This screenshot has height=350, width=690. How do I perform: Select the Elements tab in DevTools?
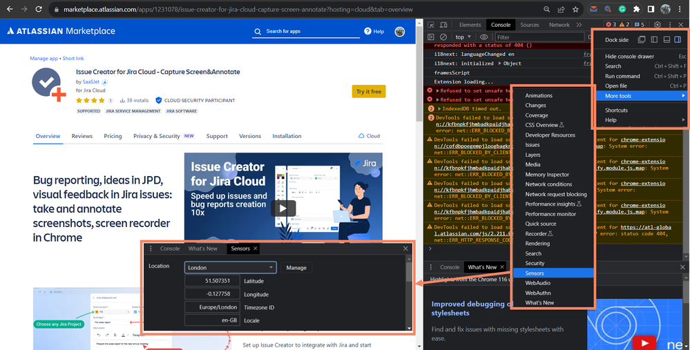470,25
